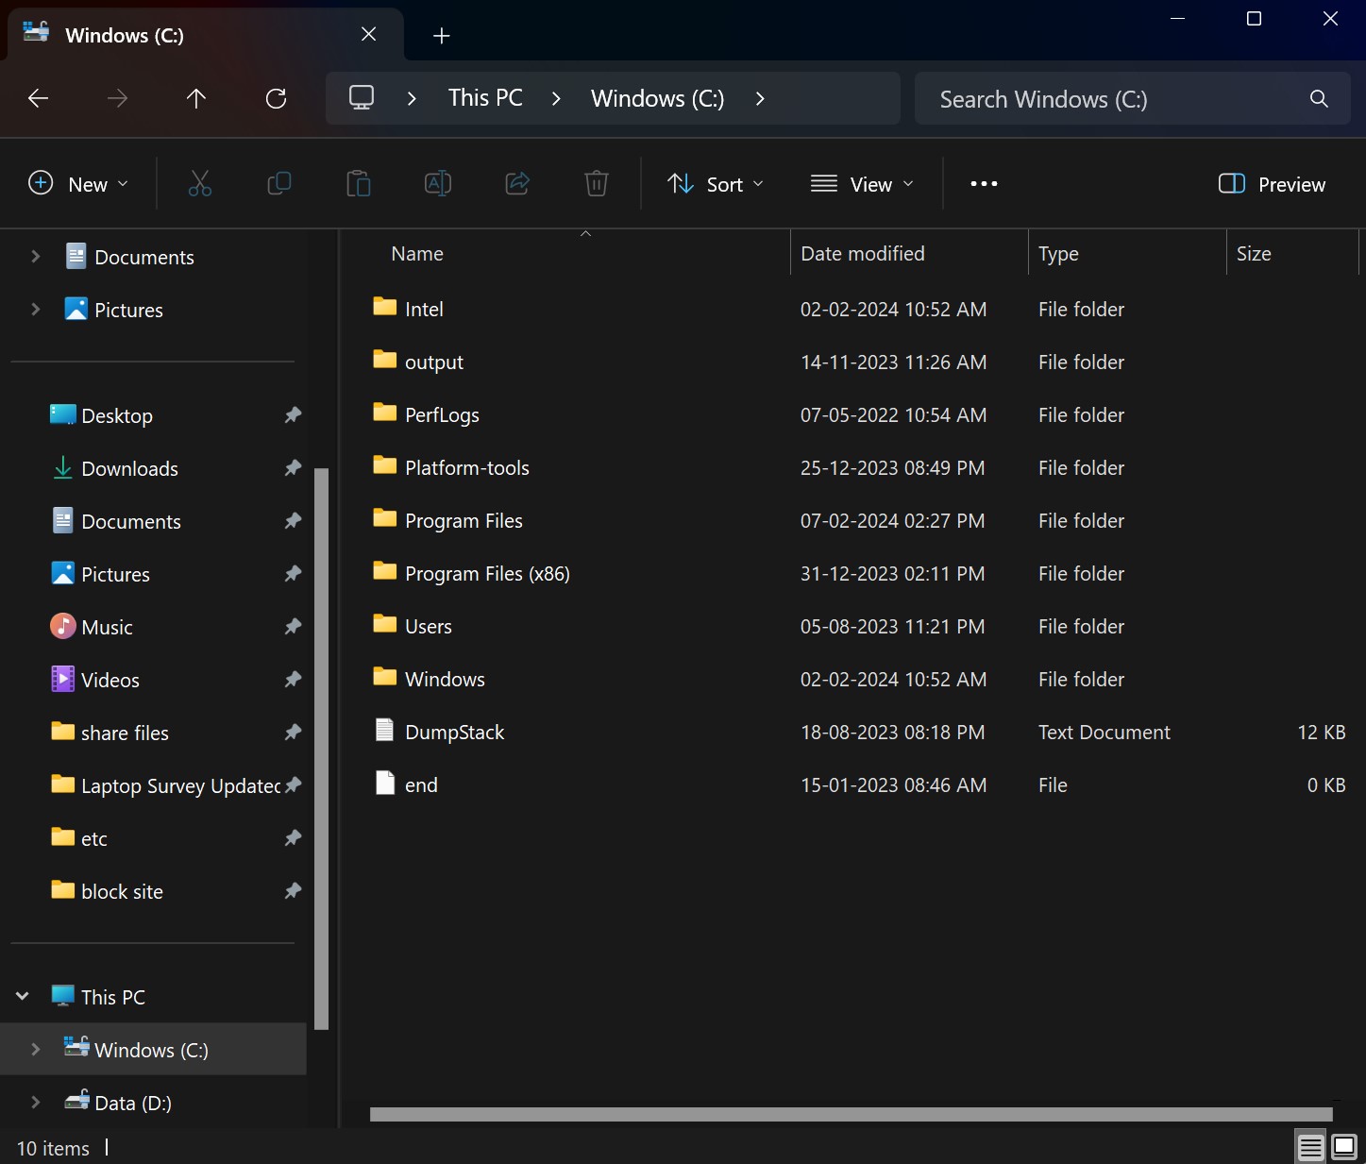This screenshot has width=1366, height=1164.
Task: Click the forward navigation arrow
Action: coord(117,98)
